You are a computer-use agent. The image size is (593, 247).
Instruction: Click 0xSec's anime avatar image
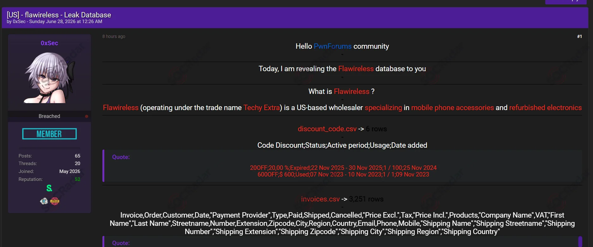click(x=50, y=77)
